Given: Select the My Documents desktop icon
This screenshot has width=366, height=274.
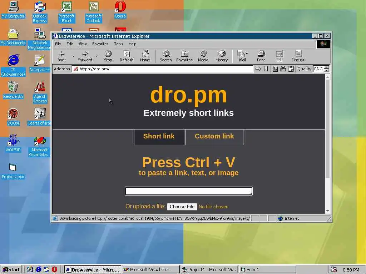Looking at the screenshot, I should [x=13, y=37].
